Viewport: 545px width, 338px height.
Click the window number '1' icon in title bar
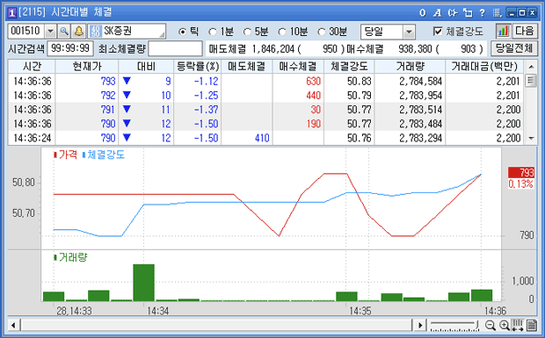12,13
